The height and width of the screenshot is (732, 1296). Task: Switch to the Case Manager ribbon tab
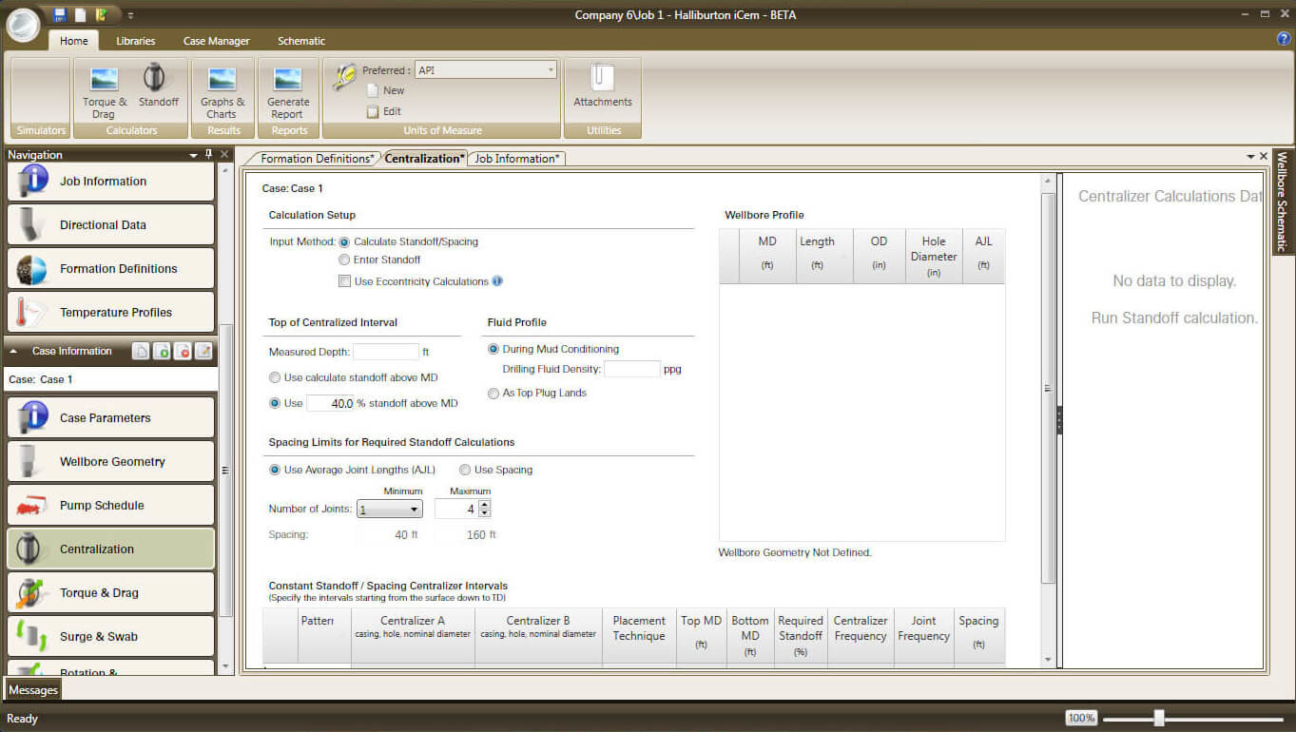pos(216,41)
